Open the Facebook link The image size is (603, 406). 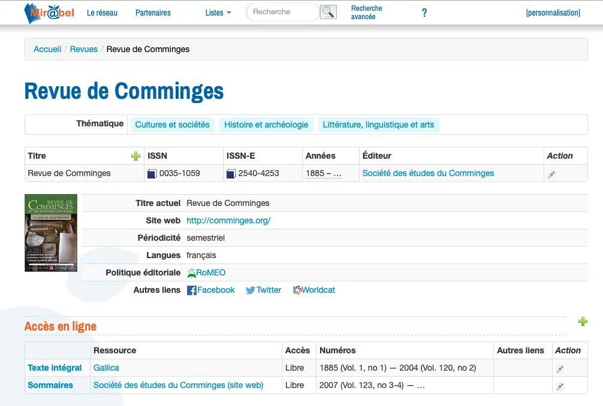[211, 290]
